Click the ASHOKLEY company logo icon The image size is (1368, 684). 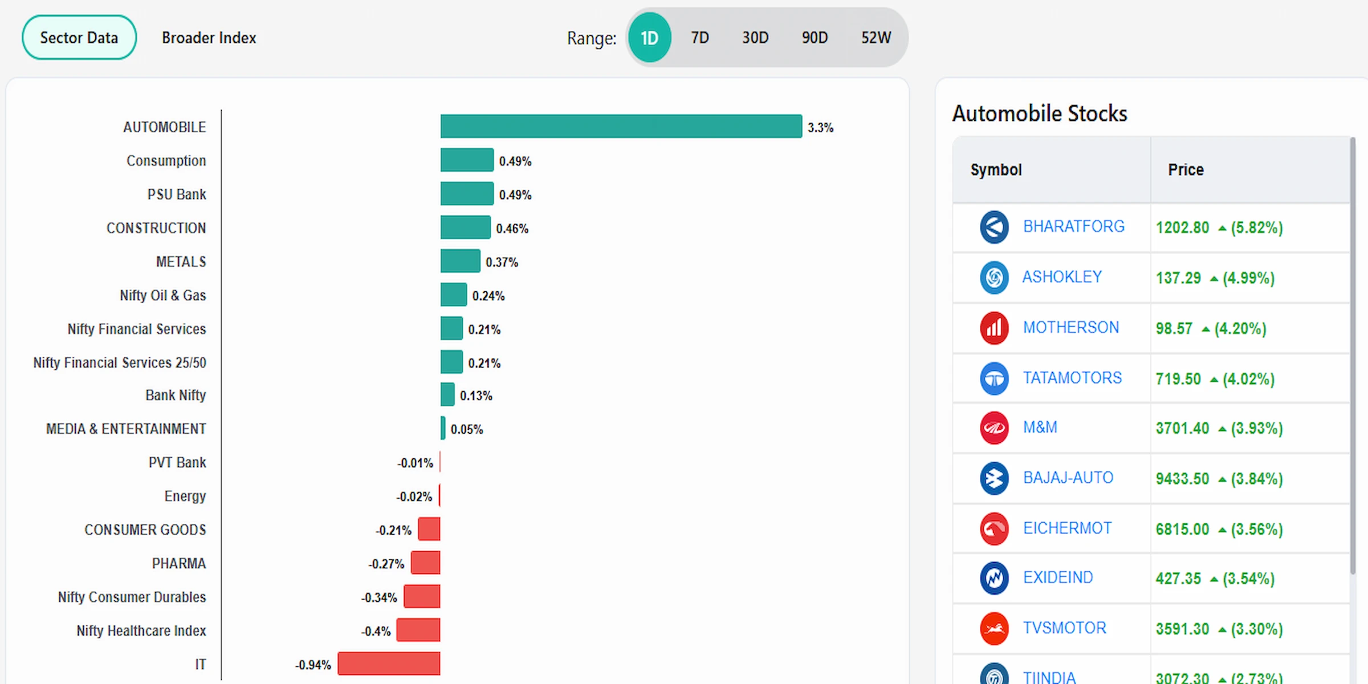tap(994, 278)
